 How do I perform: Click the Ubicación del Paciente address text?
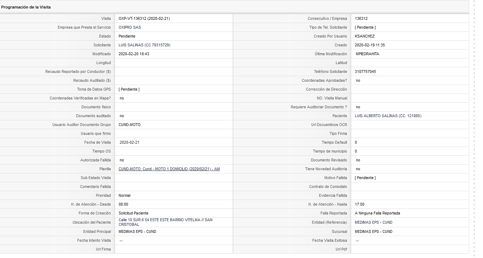pyautogui.click(x=165, y=222)
